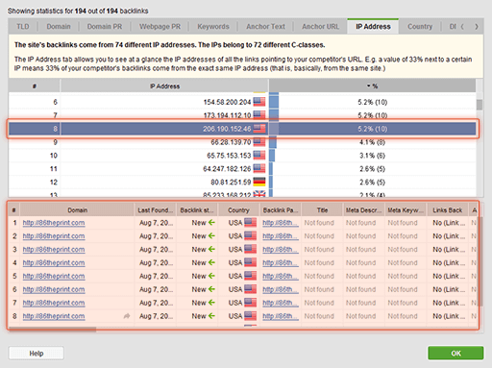The height and width of the screenshot is (368, 492).
Task: Click the USA flag in backlink row 7
Action: click(x=250, y=303)
